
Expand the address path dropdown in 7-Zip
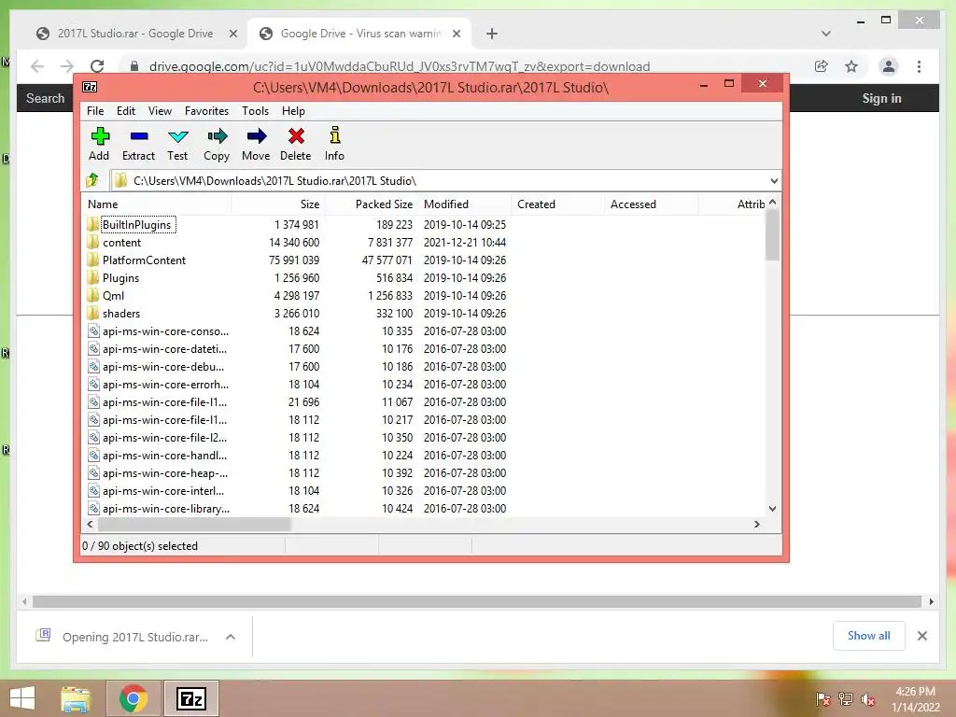point(774,180)
